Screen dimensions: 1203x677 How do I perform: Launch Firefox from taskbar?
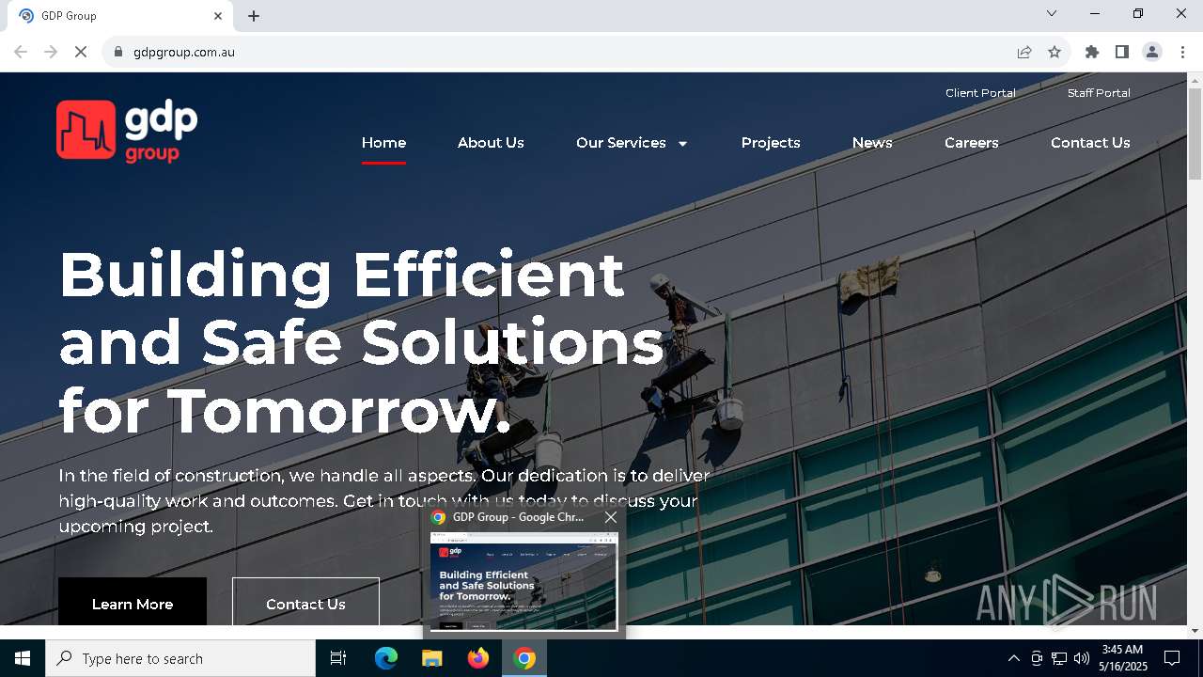[478, 658]
